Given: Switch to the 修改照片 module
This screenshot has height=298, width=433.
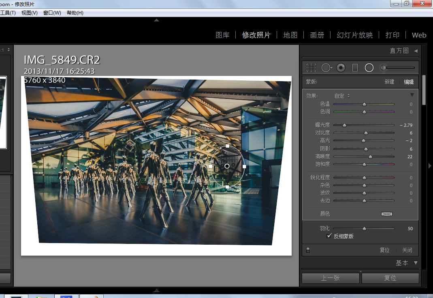Looking at the screenshot, I should click(x=256, y=35).
